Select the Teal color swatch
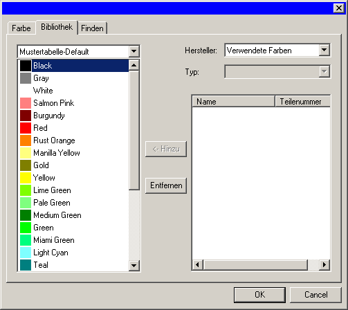Screen dimensions: 348x310 [x=26, y=265]
